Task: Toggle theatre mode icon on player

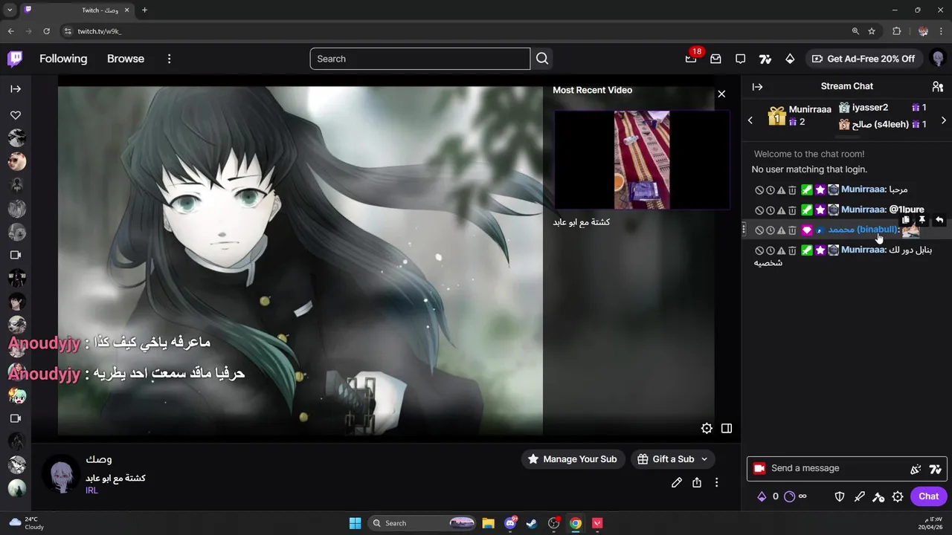Action: click(x=727, y=428)
